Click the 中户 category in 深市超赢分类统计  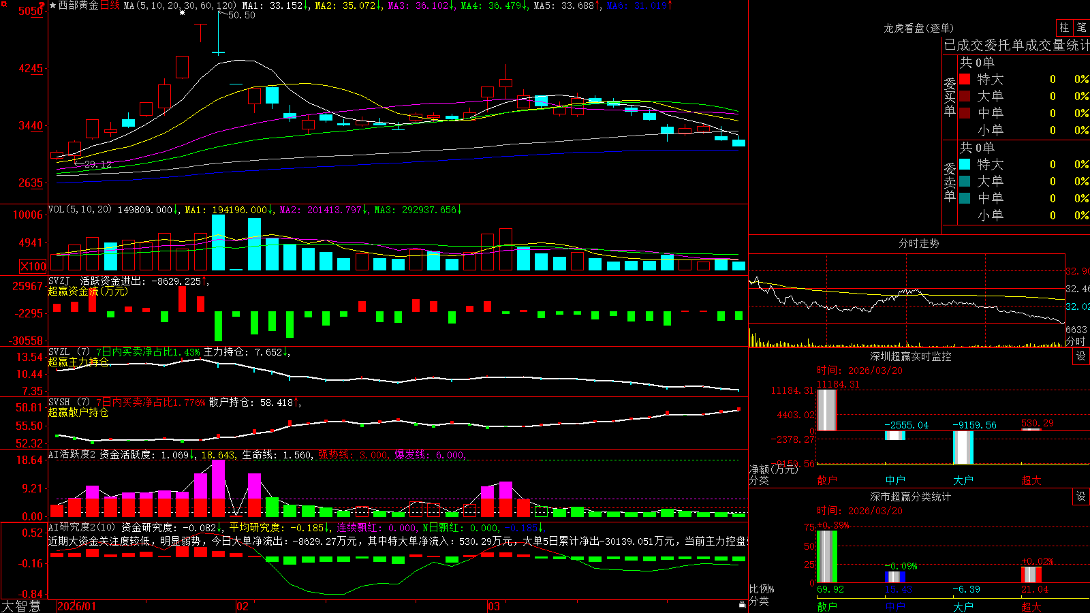click(895, 606)
